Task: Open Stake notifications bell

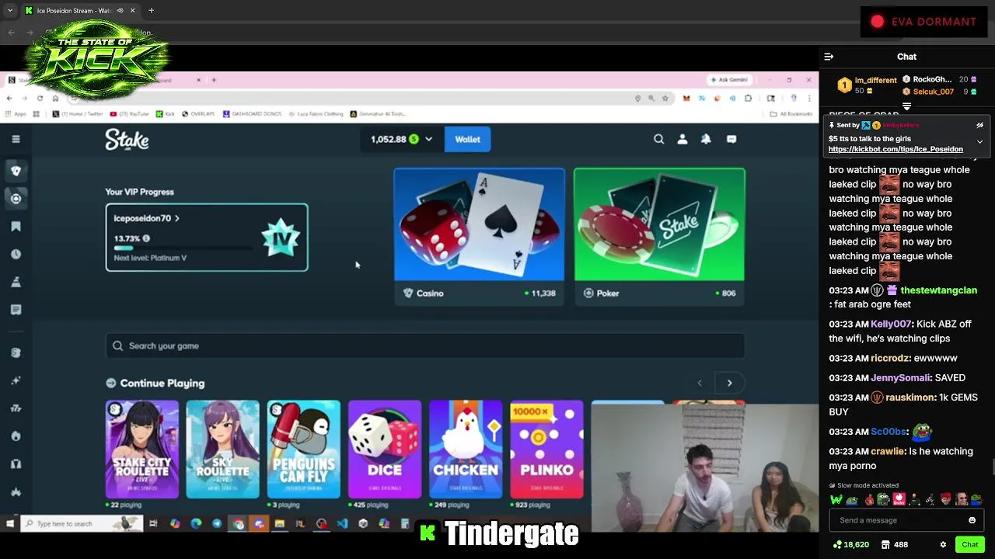Action: [706, 139]
